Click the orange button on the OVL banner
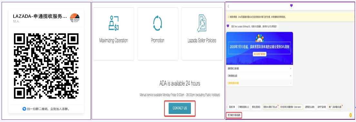 click(260, 54)
